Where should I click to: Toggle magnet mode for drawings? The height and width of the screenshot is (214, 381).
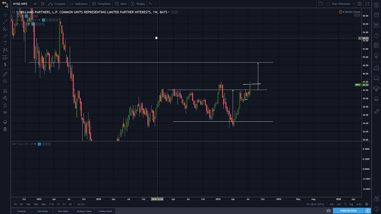pyautogui.click(x=5, y=91)
